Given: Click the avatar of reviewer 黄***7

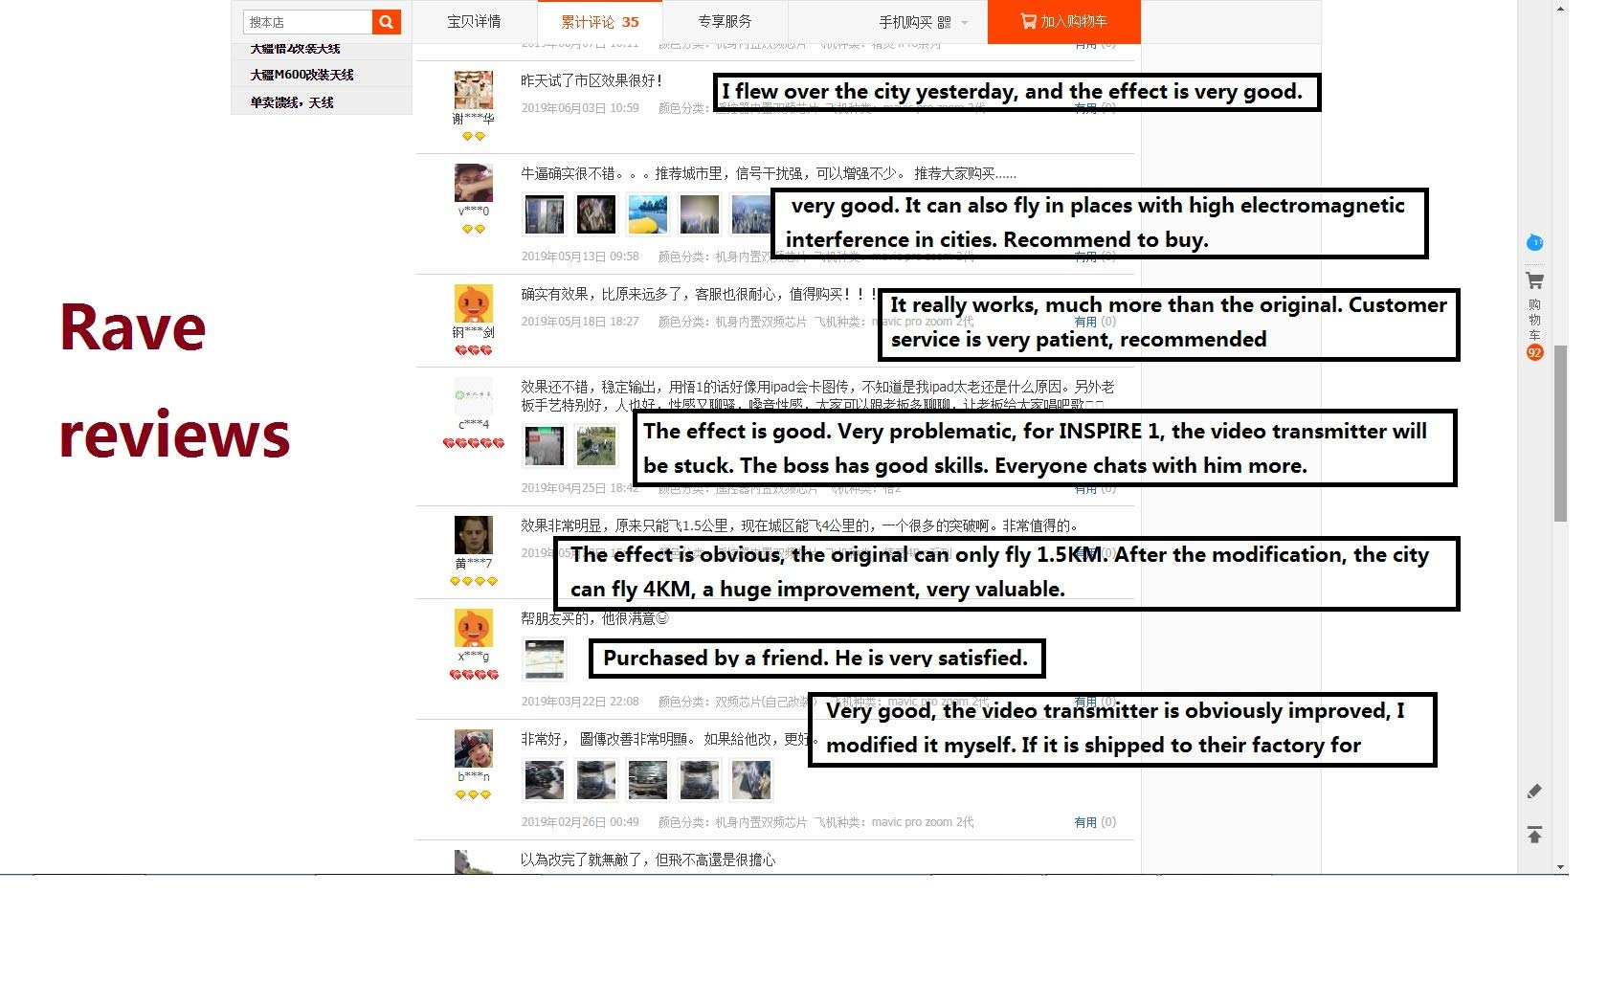Looking at the screenshot, I should coord(473,535).
